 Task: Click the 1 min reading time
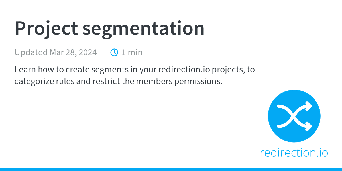pos(132,52)
